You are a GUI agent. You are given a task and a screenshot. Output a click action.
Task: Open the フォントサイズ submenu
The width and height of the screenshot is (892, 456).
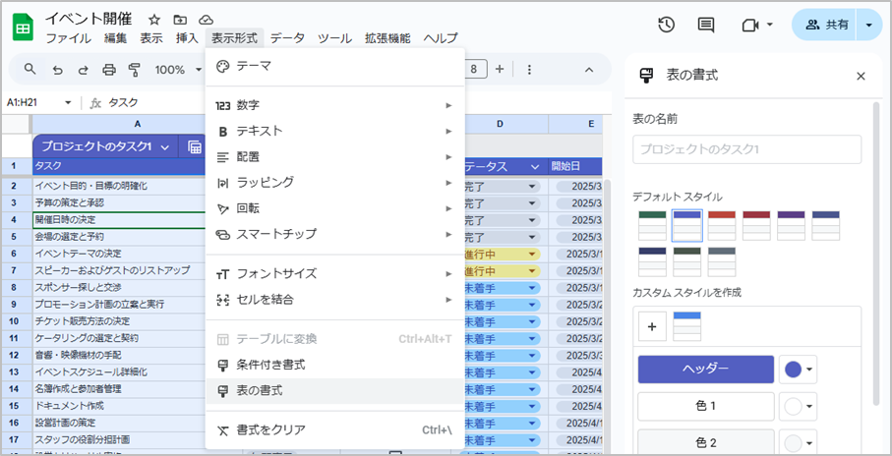[x=335, y=273]
